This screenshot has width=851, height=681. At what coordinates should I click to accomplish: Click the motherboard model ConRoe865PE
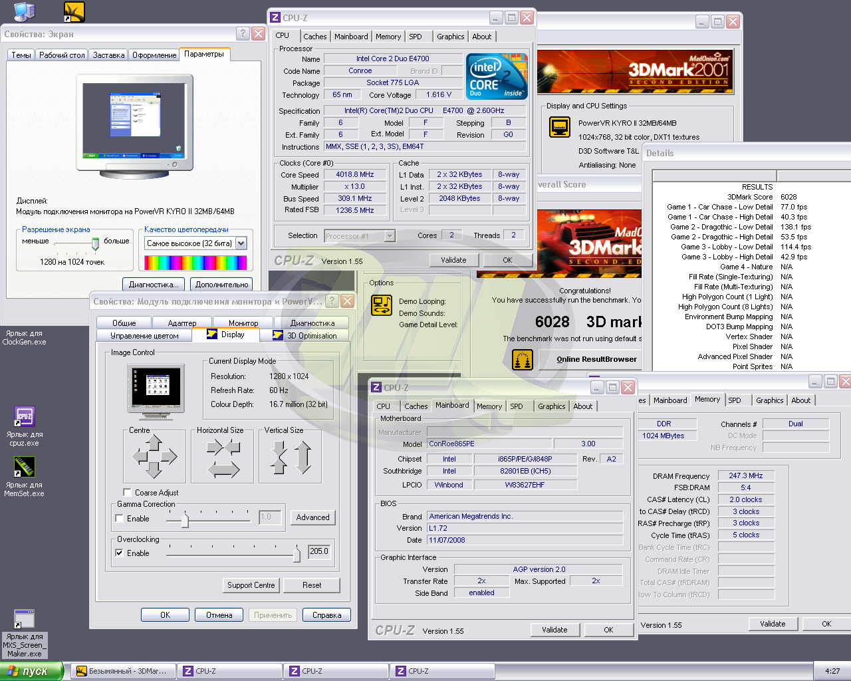pyautogui.click(x=489, y=444)
